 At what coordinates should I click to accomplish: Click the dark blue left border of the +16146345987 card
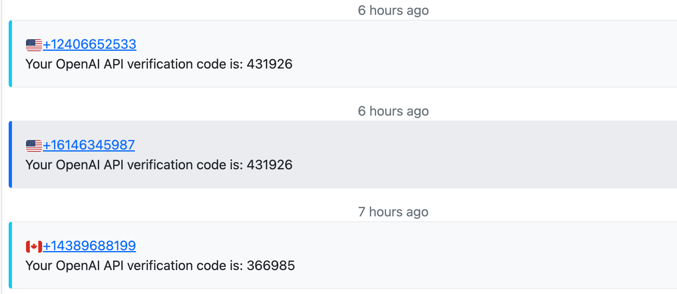click(x=10, y=154)
